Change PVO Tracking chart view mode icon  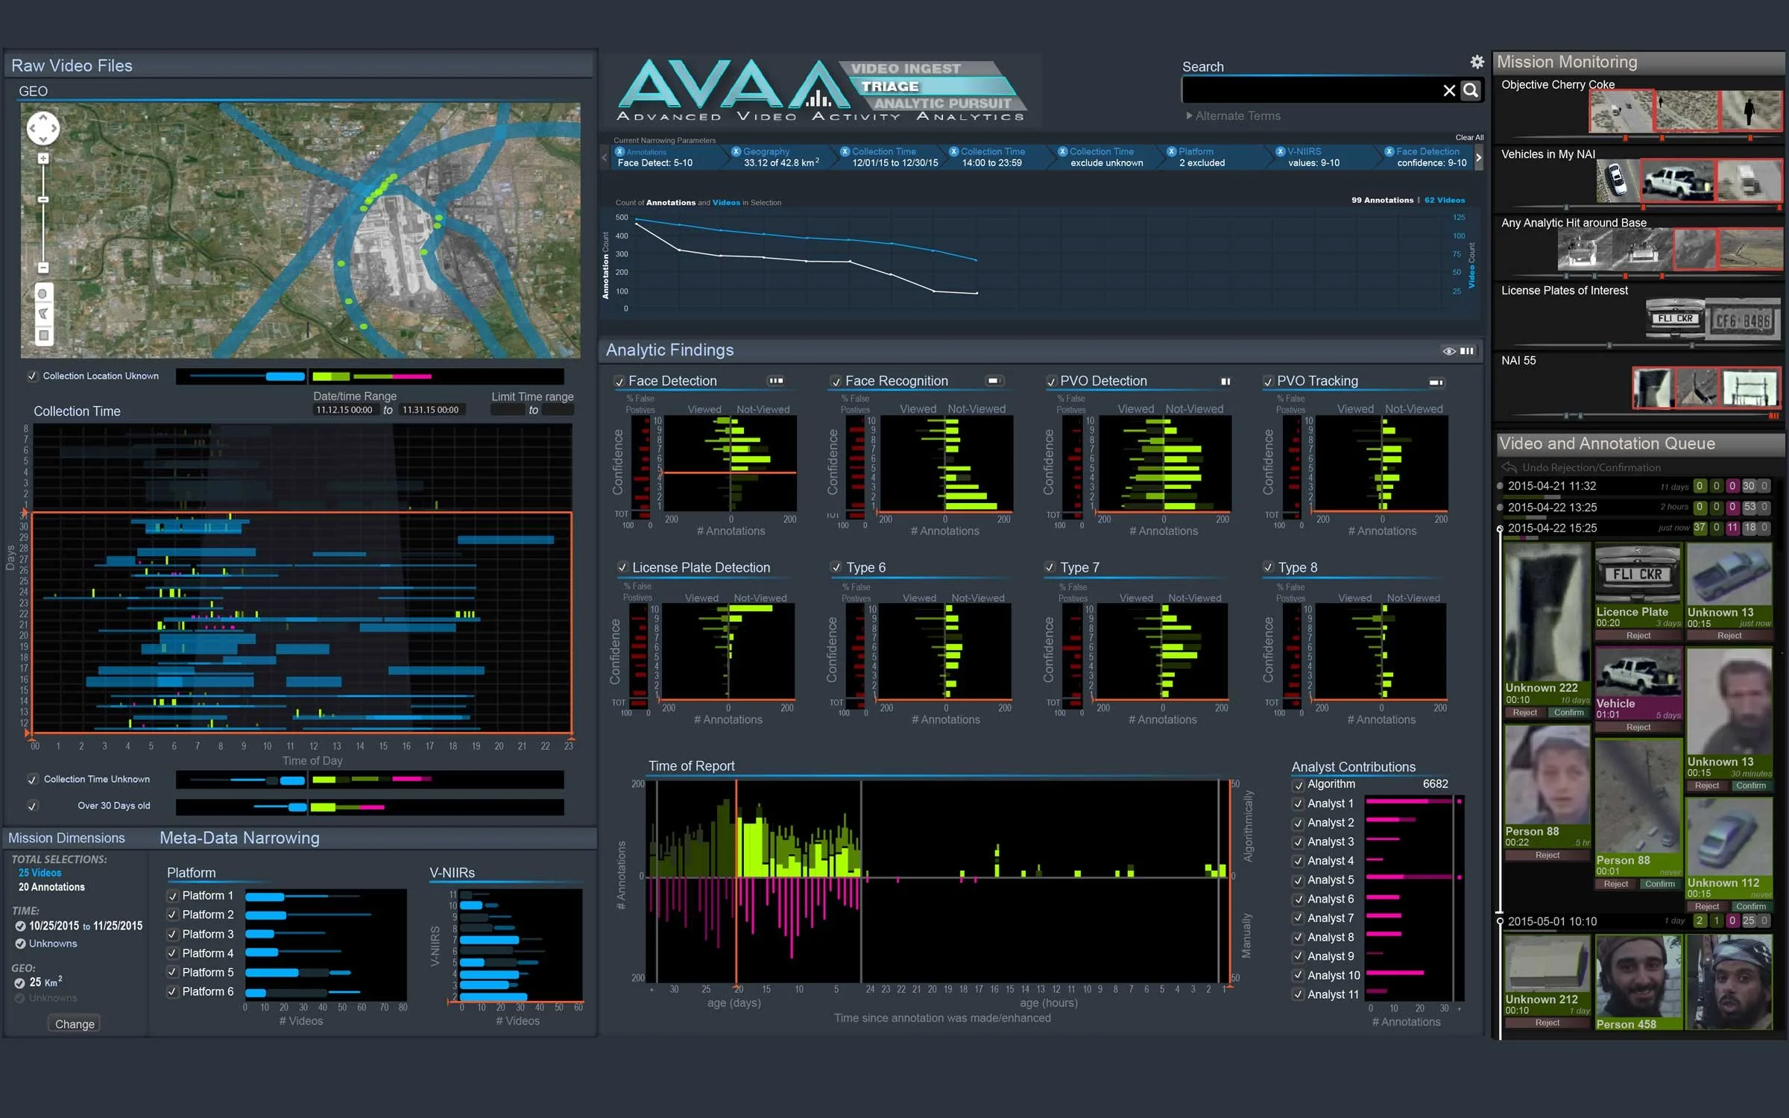click(1436, 382)
